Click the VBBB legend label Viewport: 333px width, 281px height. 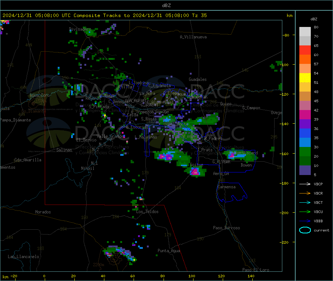[x=318, y=221]
